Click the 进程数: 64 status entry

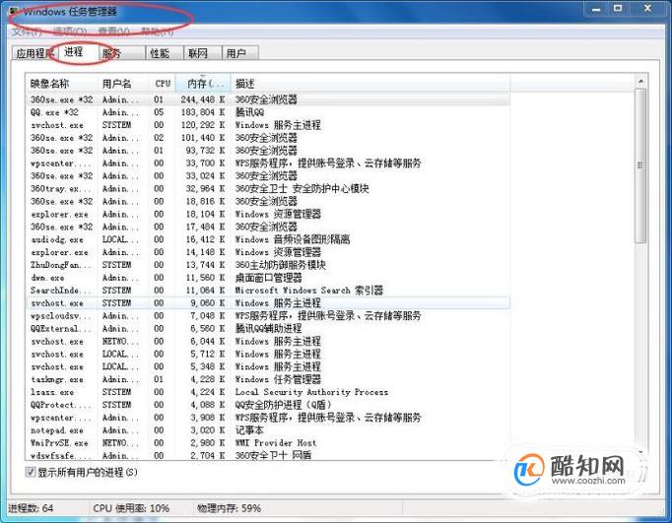pyautogui.click(x=31, y=508)
